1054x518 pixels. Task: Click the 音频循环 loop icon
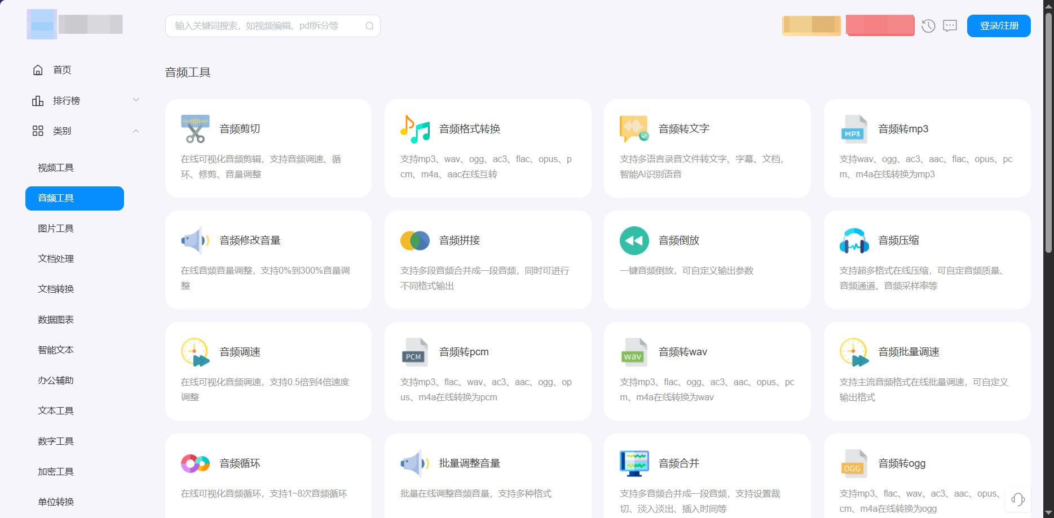click(x=195, y=463)
